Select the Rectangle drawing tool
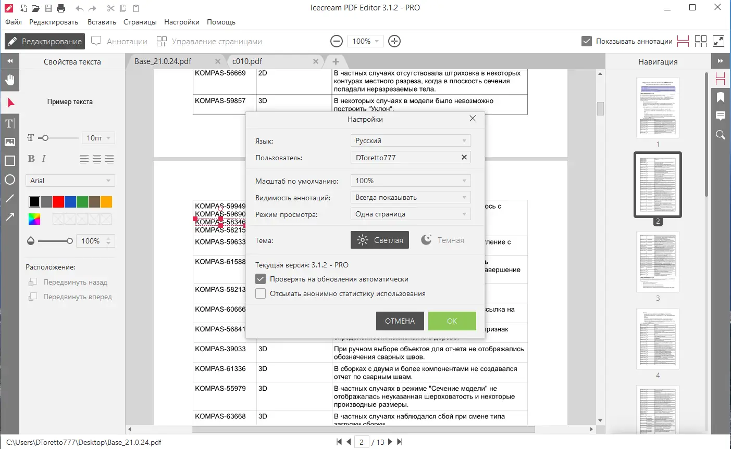The image size is (731, 449). (x=9, y=160)
